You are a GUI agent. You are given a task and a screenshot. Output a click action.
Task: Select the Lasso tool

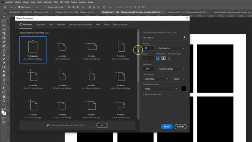click(x=4, y=25)
